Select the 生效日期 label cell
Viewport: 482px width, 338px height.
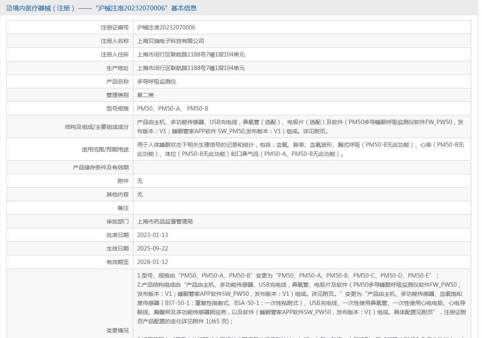[x=70, y=249]
